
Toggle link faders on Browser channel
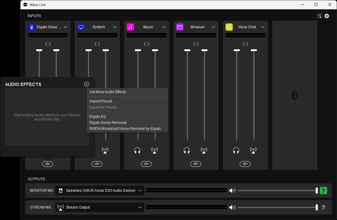click(196, 44)
